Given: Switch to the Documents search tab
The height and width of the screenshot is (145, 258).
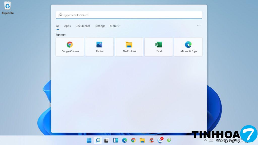Looking at the screenshot, I should tap(83, 26).
